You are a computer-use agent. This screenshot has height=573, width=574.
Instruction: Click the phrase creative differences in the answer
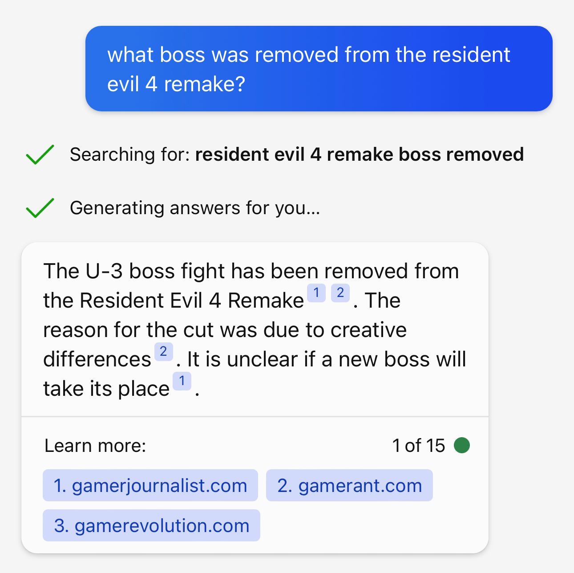point(225,345)
